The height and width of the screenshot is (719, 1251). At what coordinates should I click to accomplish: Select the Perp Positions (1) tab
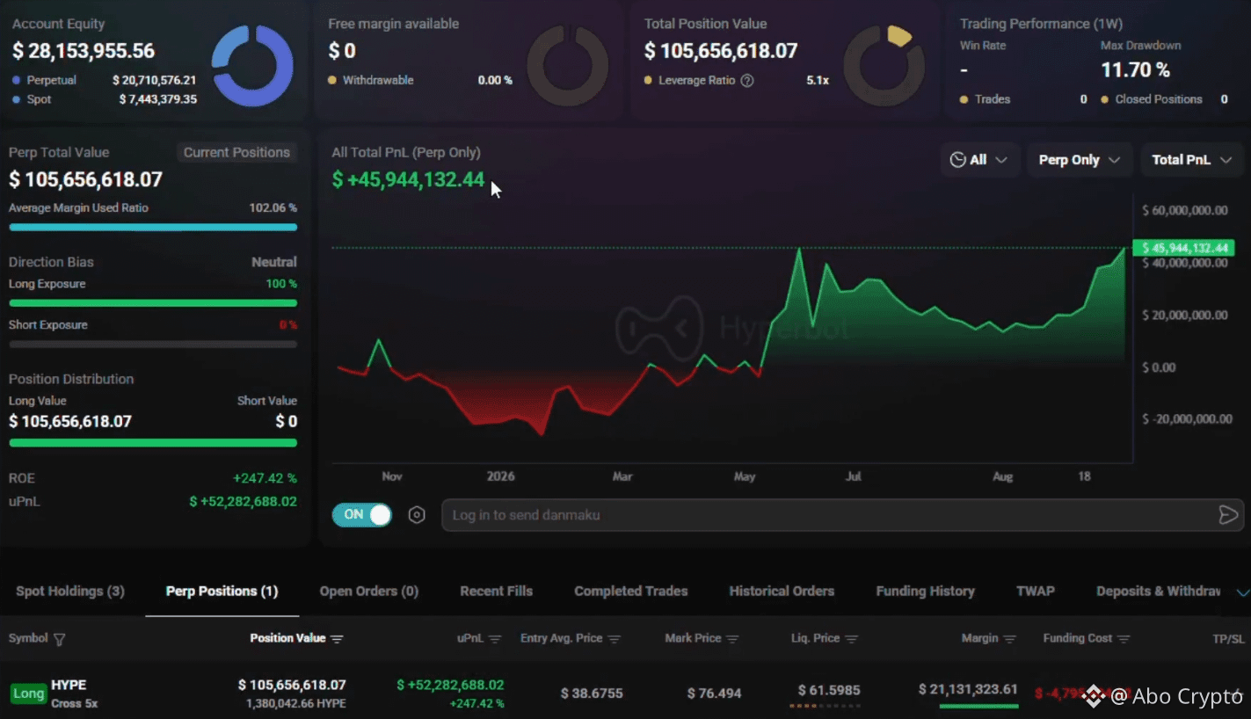pos(222,592)
